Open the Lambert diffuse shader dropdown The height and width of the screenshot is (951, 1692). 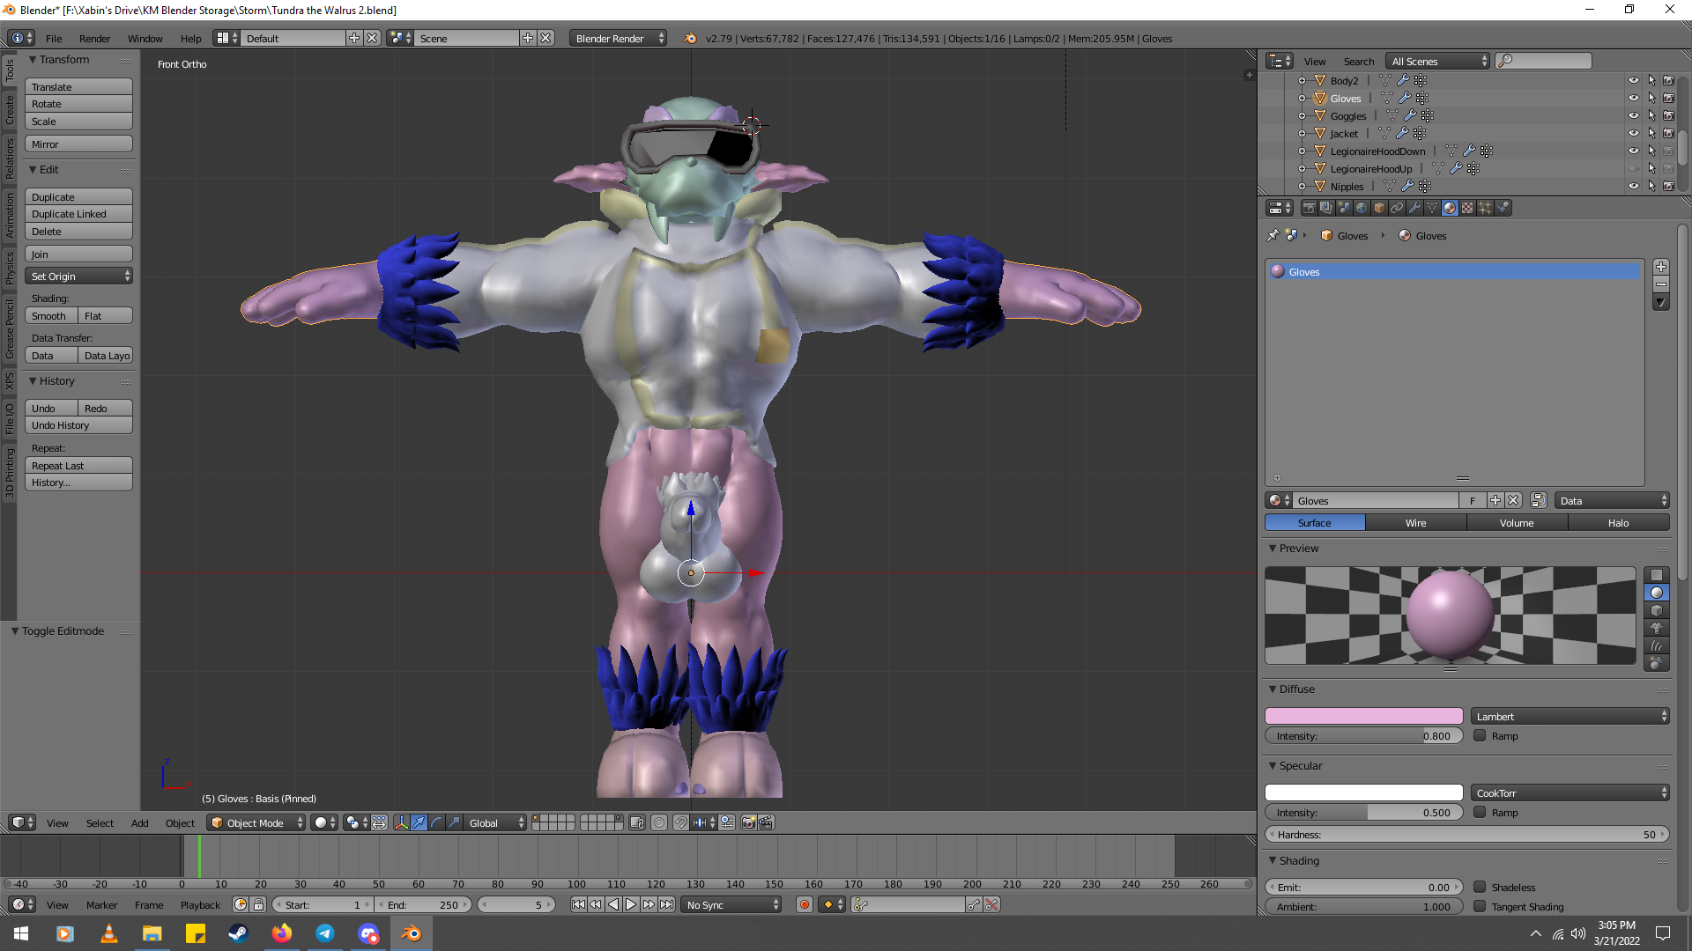point(1570,716)
